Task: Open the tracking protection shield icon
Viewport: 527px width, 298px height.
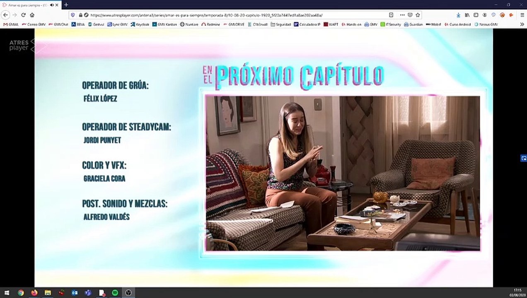Action: point(73,15)
